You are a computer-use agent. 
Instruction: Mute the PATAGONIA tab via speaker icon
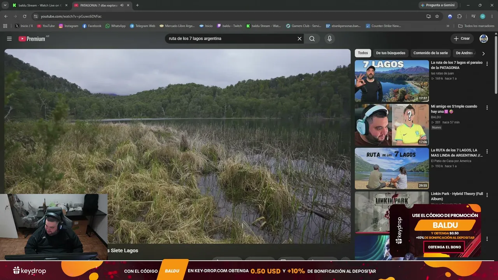[x=122, y=5]
